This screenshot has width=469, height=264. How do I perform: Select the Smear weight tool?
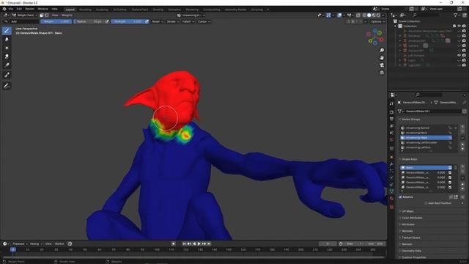pyautogui.click(x=7, y=56)
